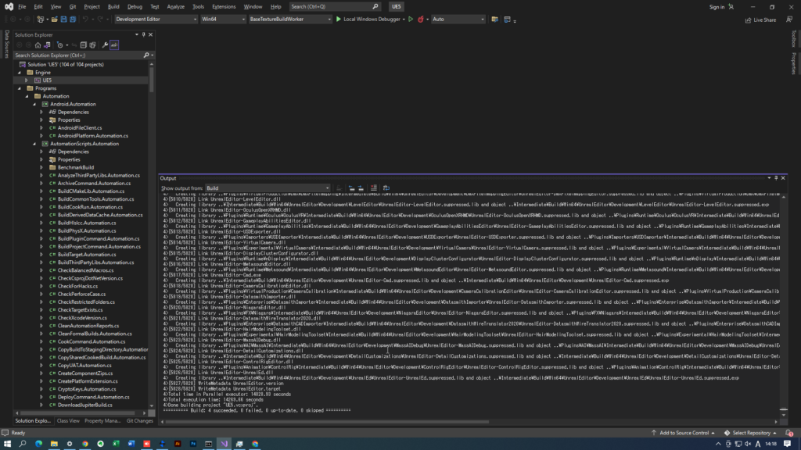Toggle Preview Selected Items button
Viewport: 801px width, 450px height.
coord(114,45)
